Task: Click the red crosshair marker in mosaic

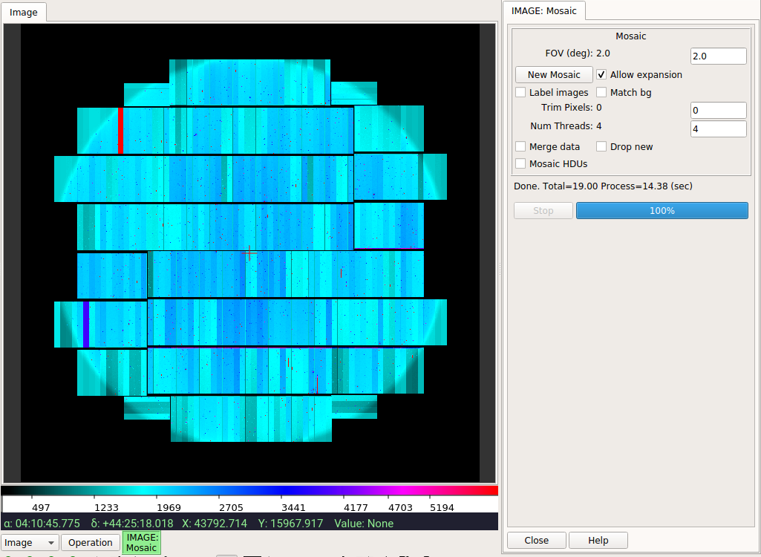Action: point(249,253)
